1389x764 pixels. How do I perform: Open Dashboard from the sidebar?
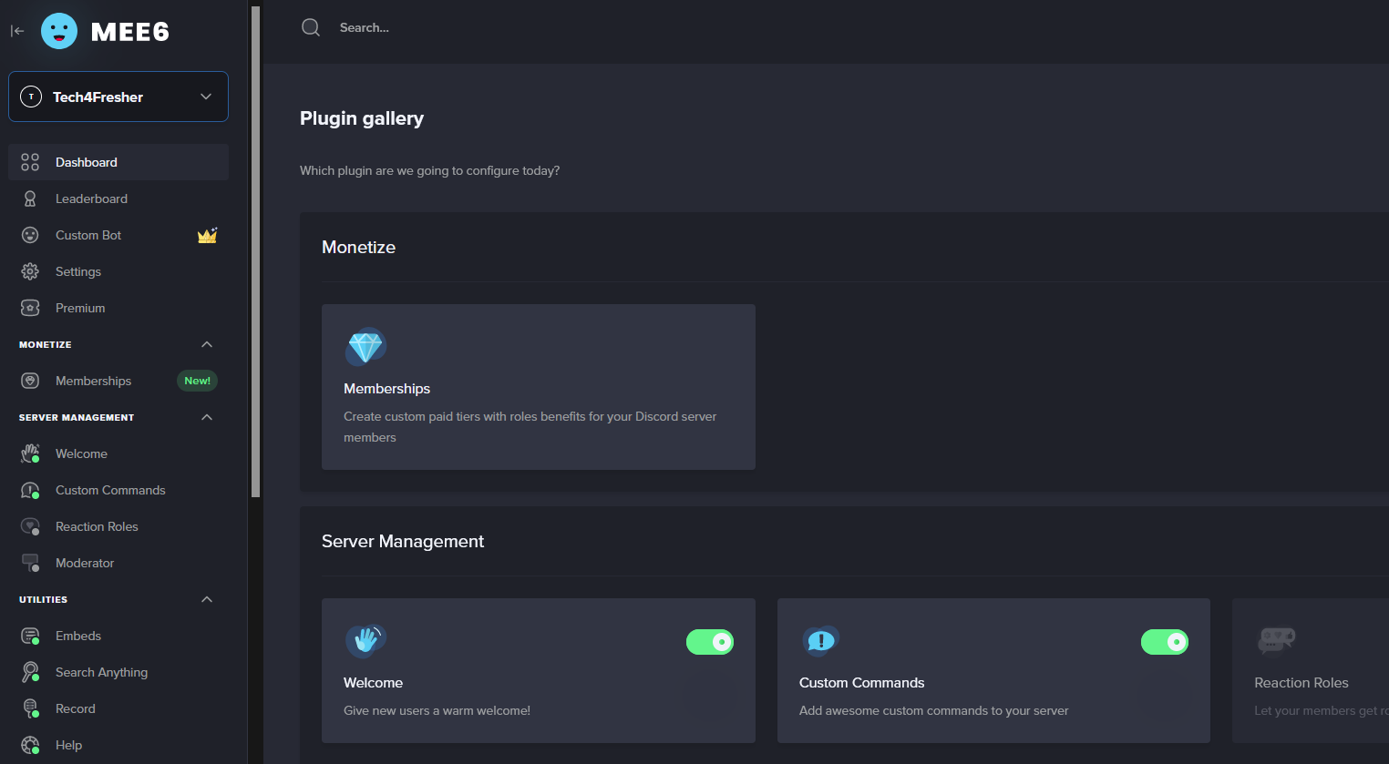tap(118, 162)
